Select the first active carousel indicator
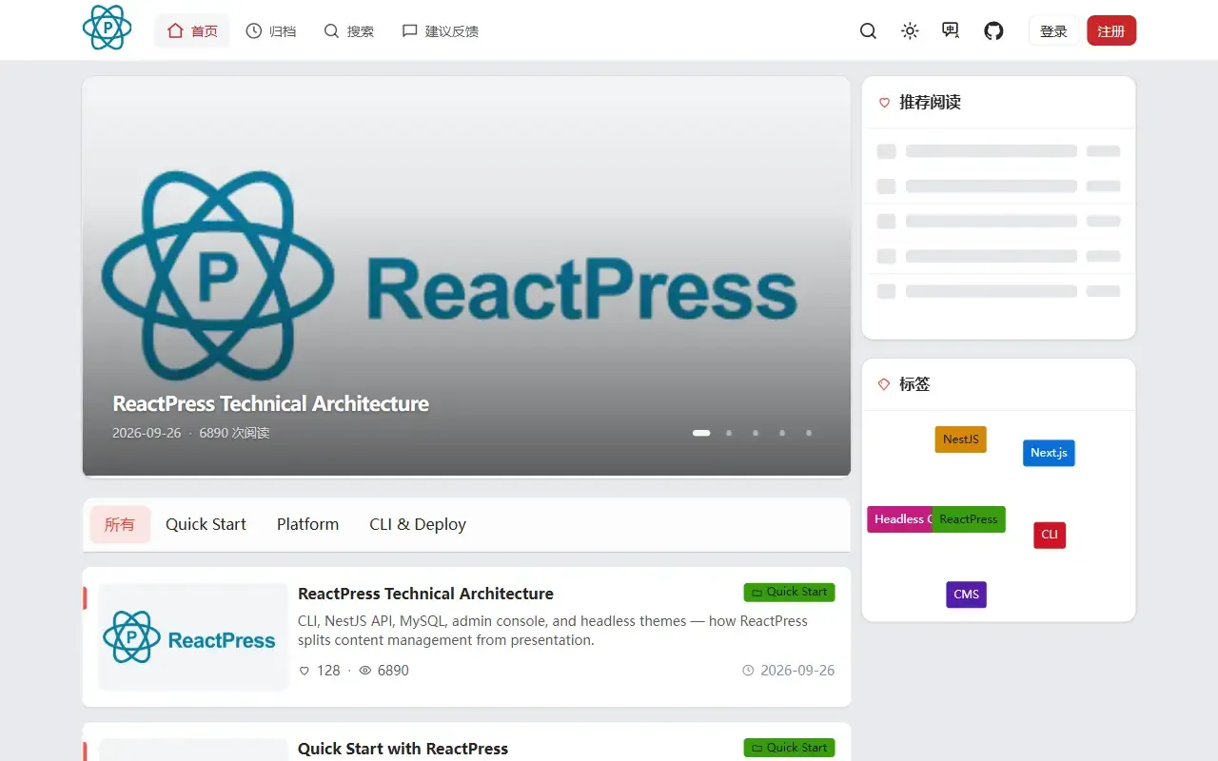The height and width of the screenshot is (761, 1218). 701,433
